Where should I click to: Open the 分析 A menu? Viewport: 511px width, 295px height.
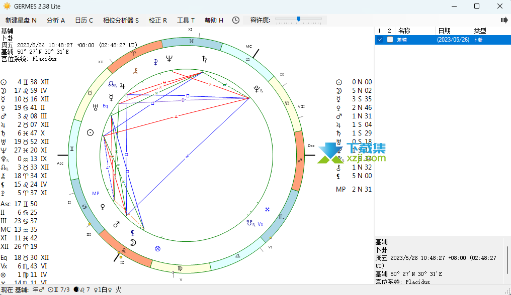[x=55, y=20]
